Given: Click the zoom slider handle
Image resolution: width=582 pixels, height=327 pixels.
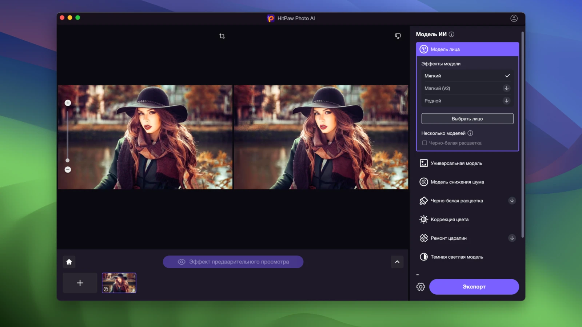Looking at the screenshot, I should 68,160.
